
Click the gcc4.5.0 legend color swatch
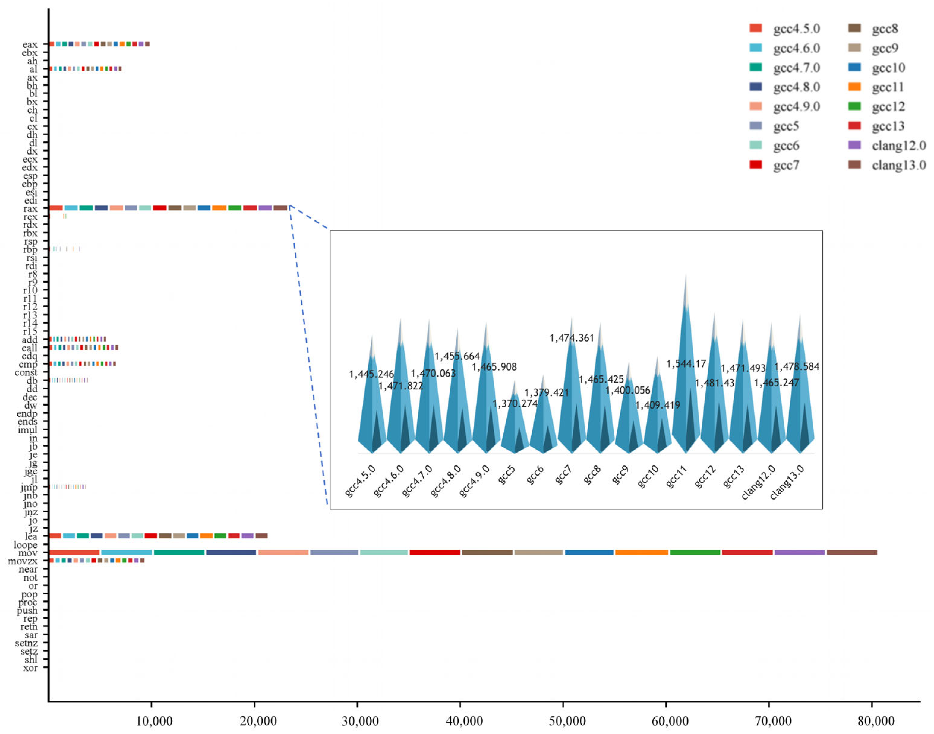tap(755, 28)
